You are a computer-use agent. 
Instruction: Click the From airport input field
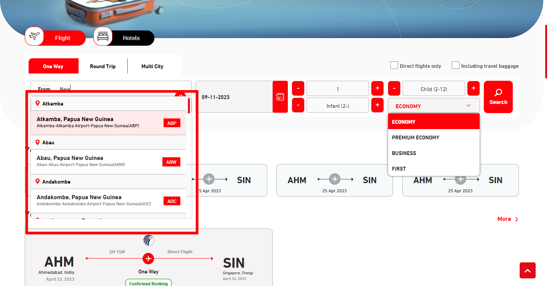click(x=122, y=89)
